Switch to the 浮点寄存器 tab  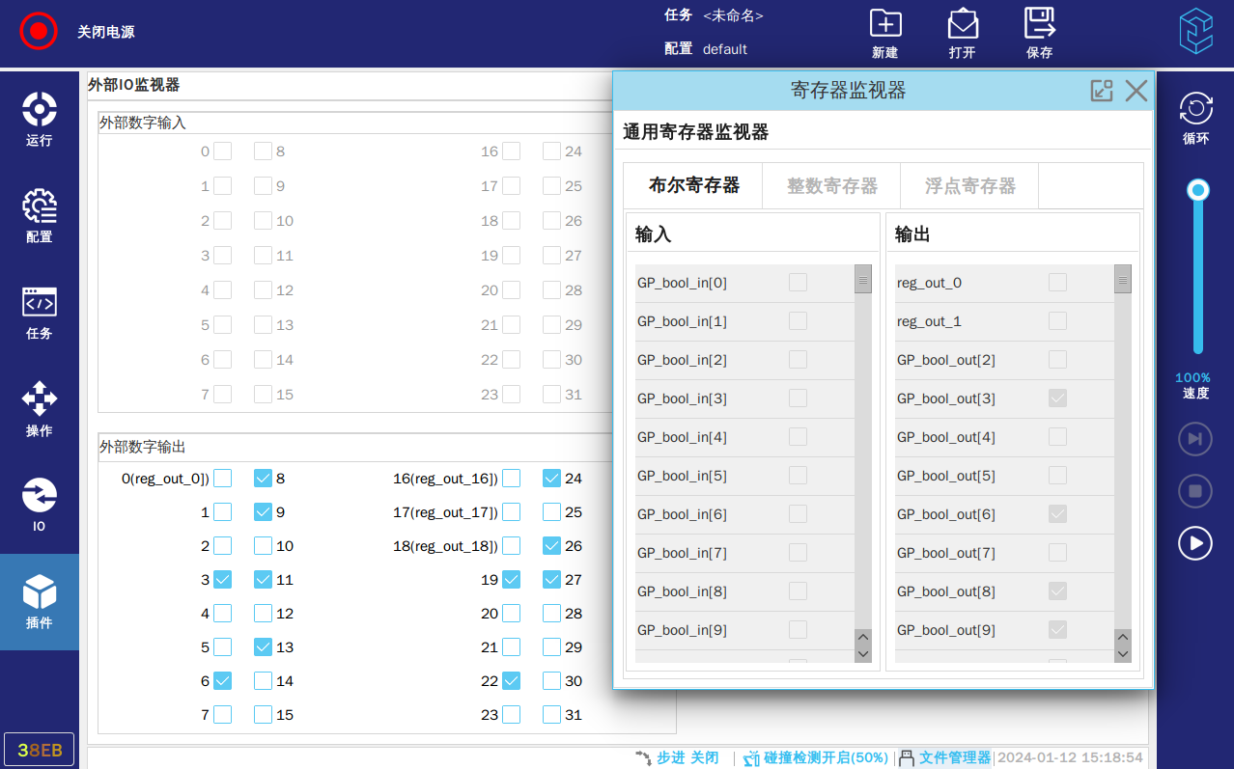[x=969, y=186]
